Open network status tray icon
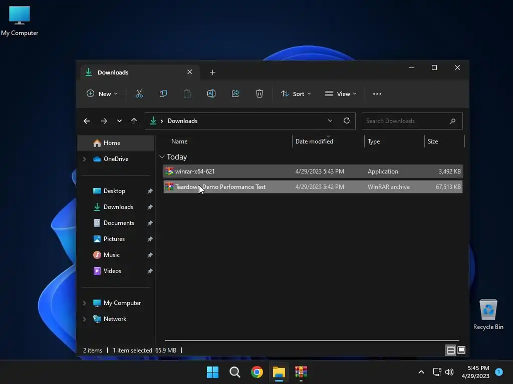The image size is (513, 384). point(437,372)
